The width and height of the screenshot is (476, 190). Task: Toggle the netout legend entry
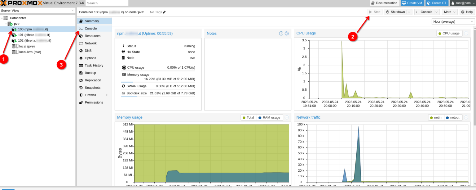453,117
